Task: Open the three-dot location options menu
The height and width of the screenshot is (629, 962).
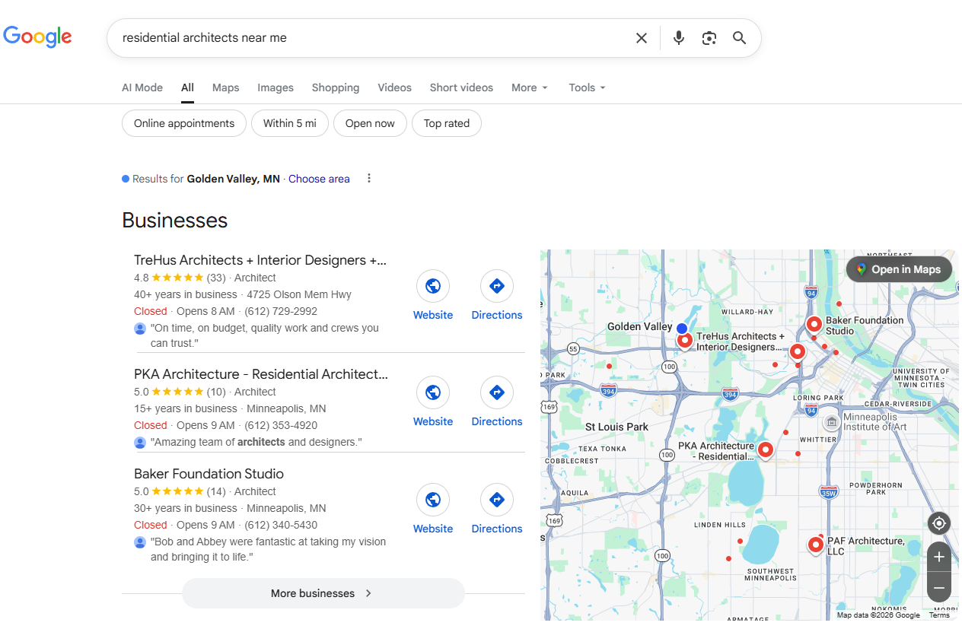Action: [369, 179]
